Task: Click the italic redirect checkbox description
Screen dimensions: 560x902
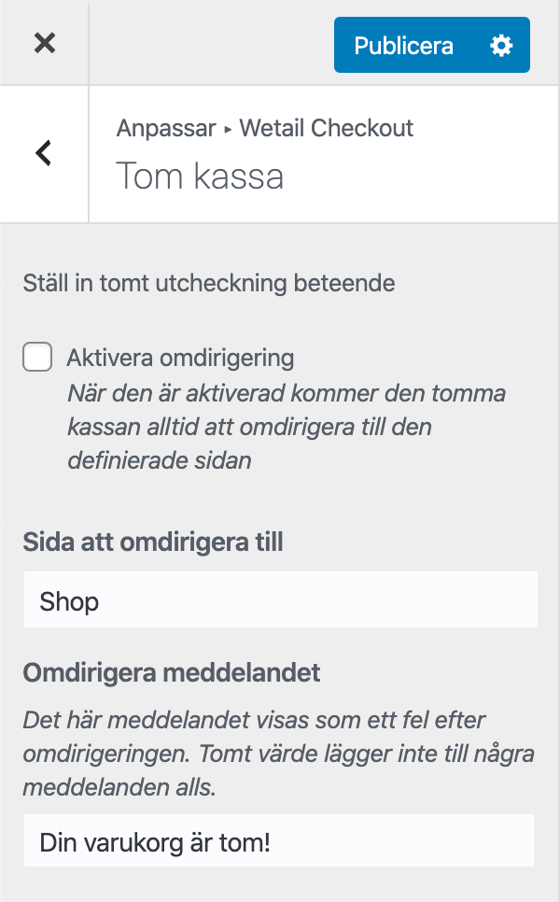Action: pyautogui.click(x=286, y=427)
